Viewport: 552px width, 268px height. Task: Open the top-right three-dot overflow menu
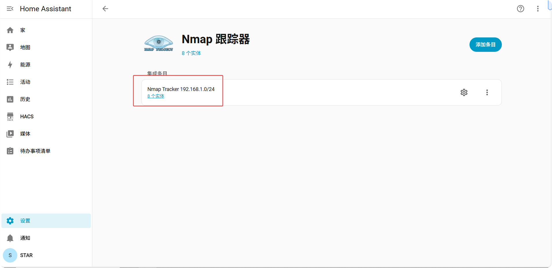[538, 9]
